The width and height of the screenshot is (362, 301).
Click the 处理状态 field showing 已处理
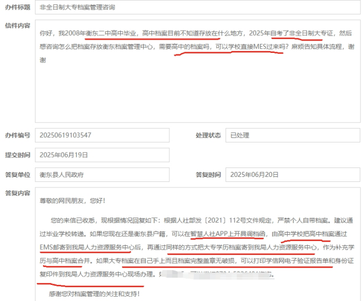293,135
